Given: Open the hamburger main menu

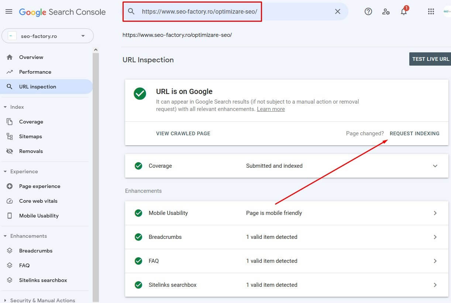Looking at the screenshot, I should [x=9, y=12].
